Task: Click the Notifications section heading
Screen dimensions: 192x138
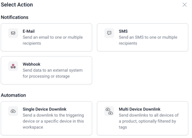Action: (15, 17)
